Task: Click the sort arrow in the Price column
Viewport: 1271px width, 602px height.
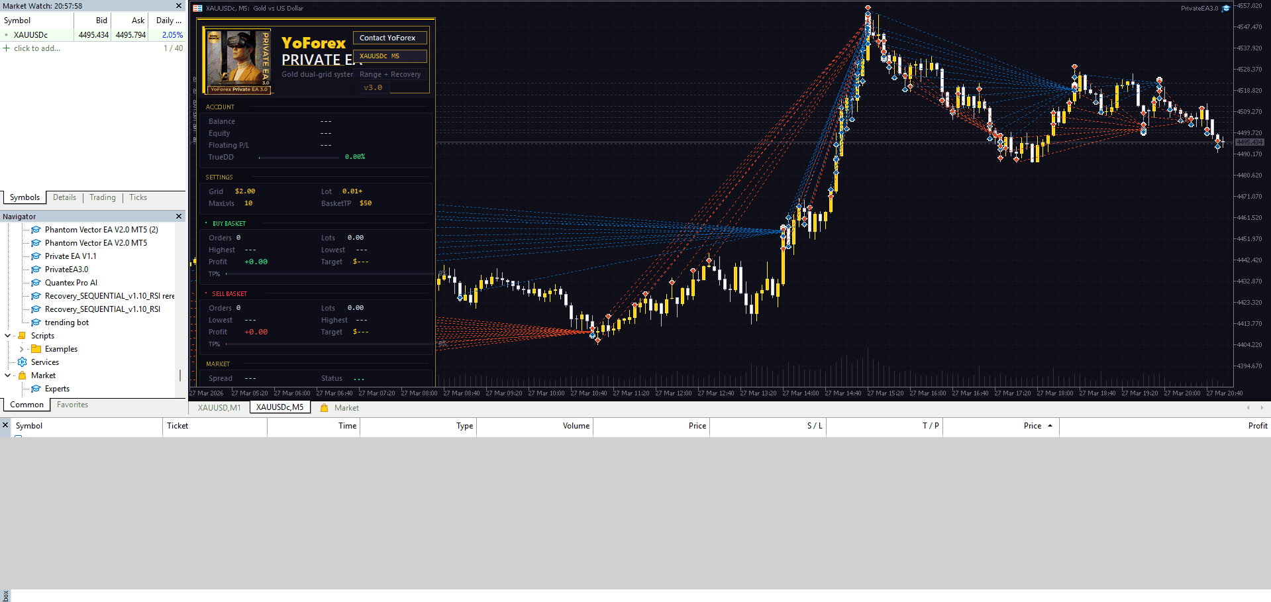Action: pyautogui.click(x=1050, y=426)
